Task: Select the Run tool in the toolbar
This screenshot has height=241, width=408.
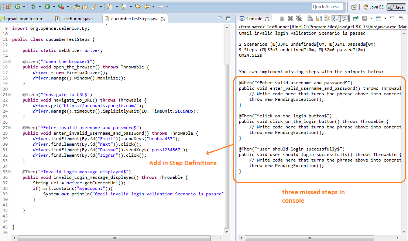Action: coord(47,6)
